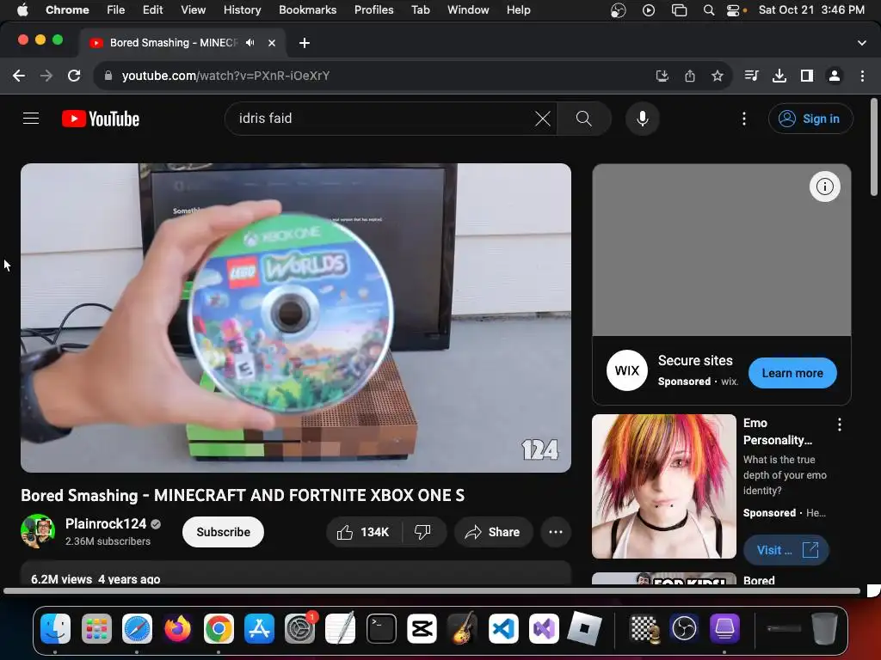Open the File menu

click(116, 9)
